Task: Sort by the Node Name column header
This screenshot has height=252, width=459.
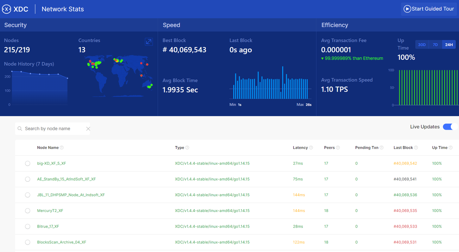Action: [48, 148]
